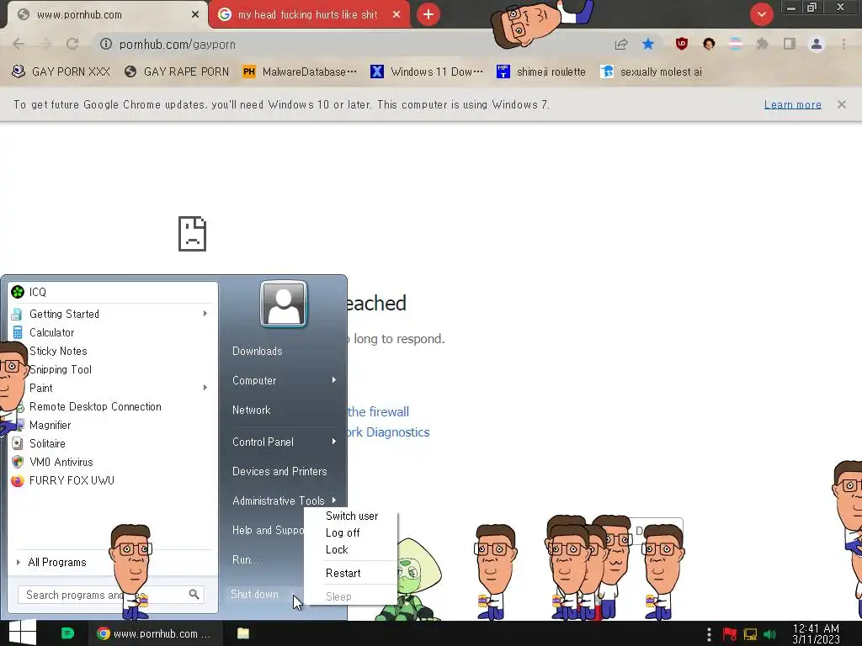This screenshot has height=646, width=862.
Task: Expand Getting Started submenu arrow
Action: 205,314
